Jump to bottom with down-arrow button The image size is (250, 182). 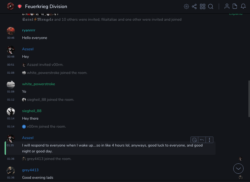coord(238,169)
